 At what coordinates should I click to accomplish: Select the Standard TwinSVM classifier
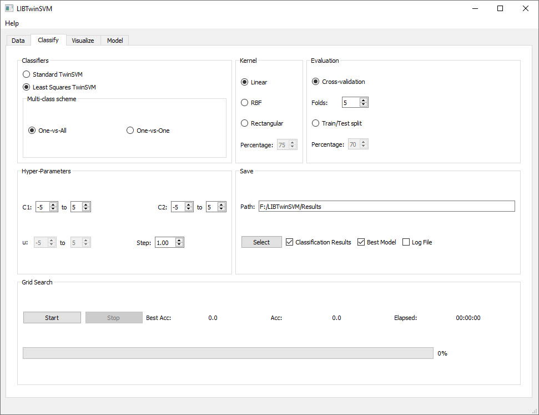coord(53,74)
